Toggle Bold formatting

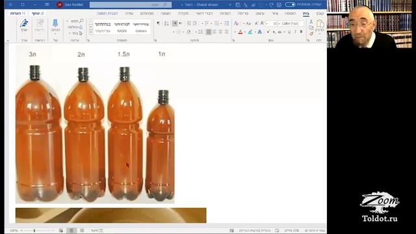301,32
